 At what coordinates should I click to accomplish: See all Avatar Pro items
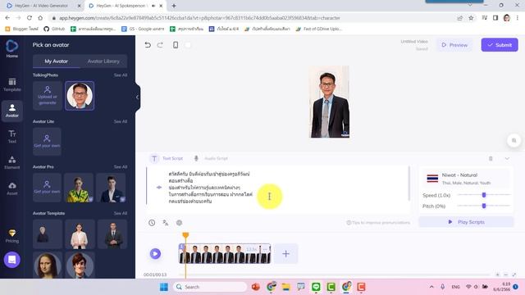(x=121, y=167)
